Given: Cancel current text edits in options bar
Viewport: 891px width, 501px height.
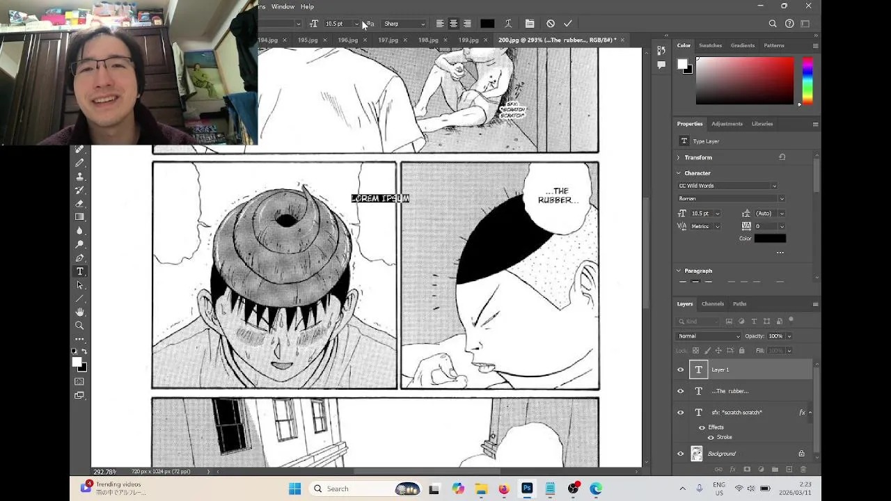Looking at the screenshot, I should [x=551, y=24].
